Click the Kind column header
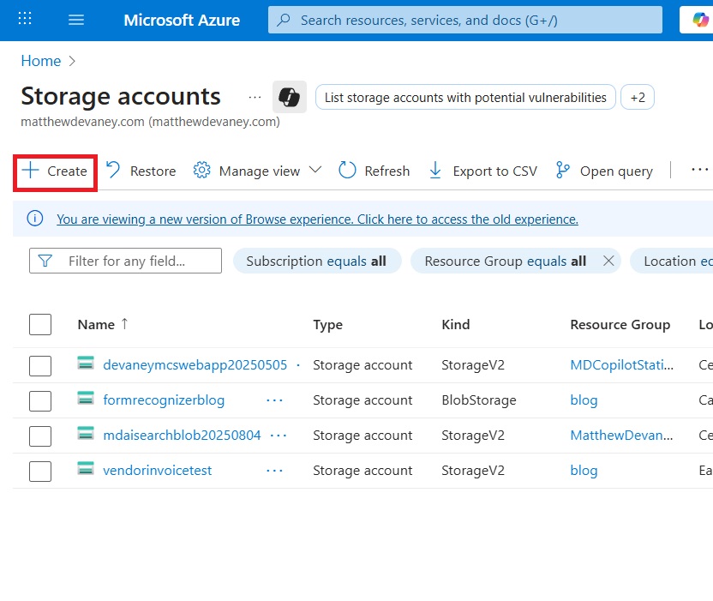 coord(456,324)
